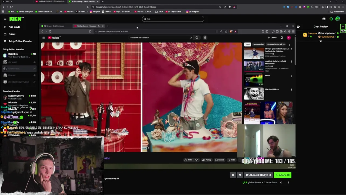Click the green Abone Ol button

283,175
